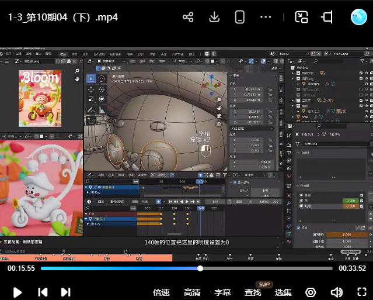
Task: Open the three-dot more options menu
Action: [x=266, y=17]
